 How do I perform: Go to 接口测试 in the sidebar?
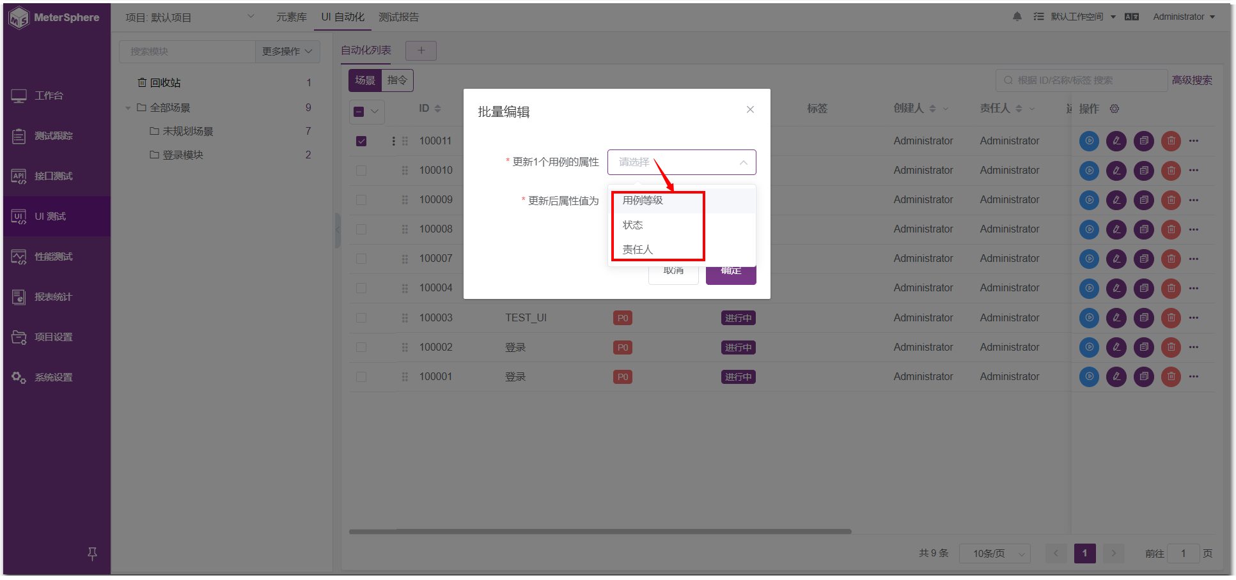[56, 176]
